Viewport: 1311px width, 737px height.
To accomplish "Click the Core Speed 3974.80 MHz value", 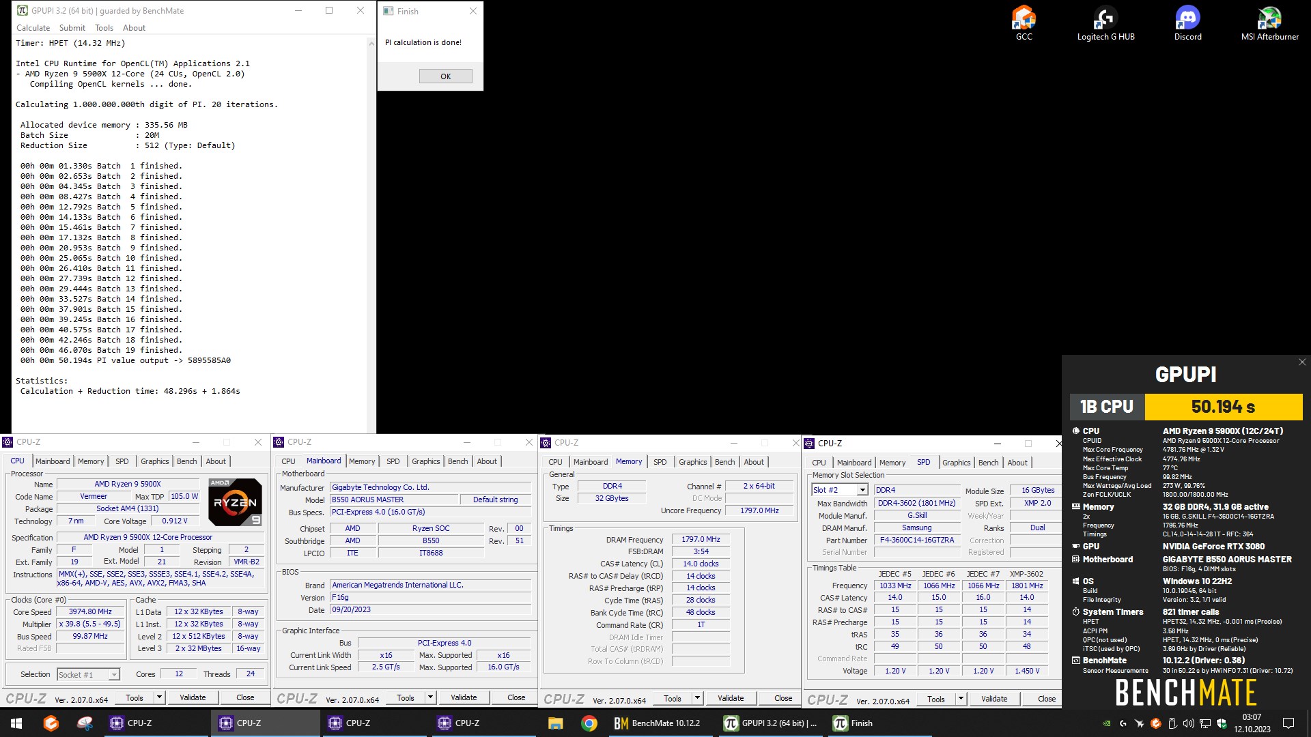I will coord(89,611).
